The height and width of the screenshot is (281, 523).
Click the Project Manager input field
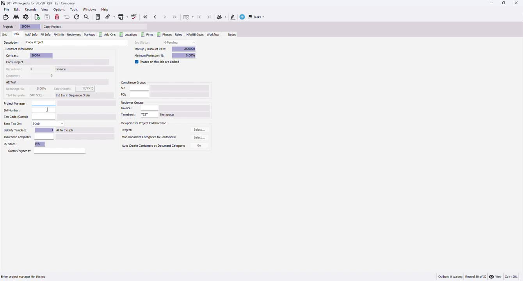(x=44, y=103)
